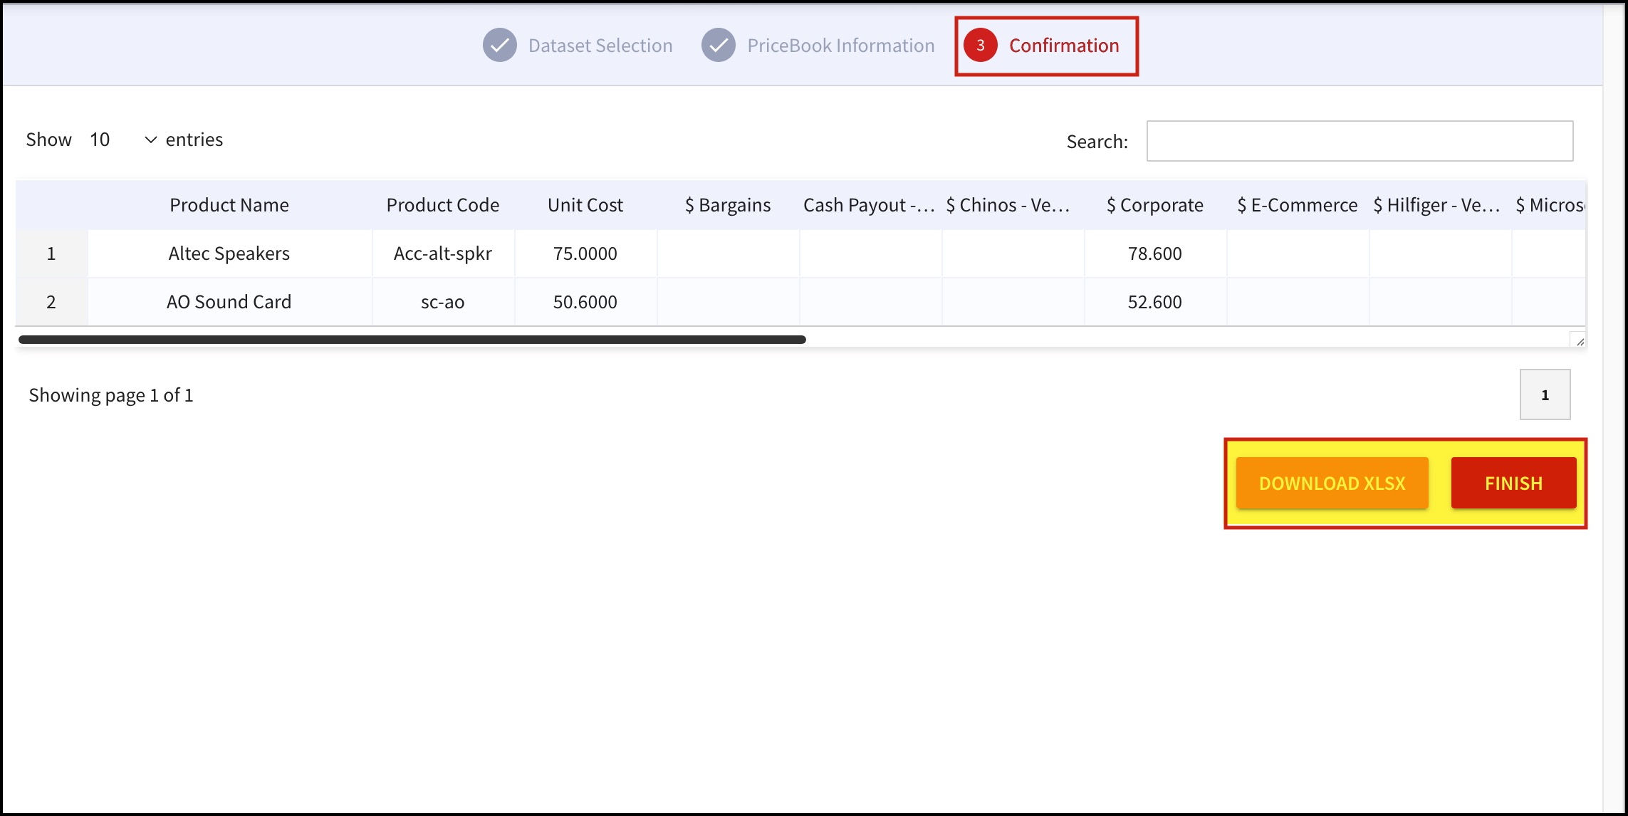Screen dimensions: 1628x816
Task: Sort by Product Name column header
Action: coord(229,205)
